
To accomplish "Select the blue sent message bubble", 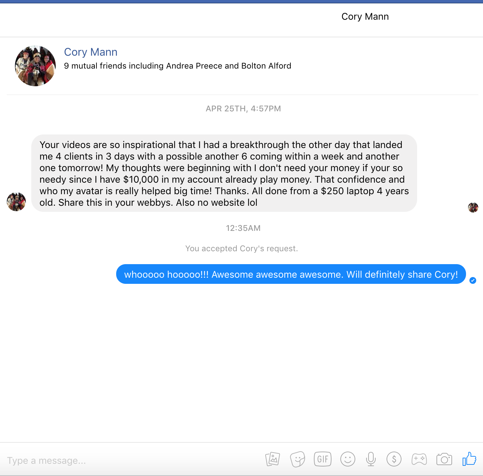I will pyautogui.click(x=291, y=274).
